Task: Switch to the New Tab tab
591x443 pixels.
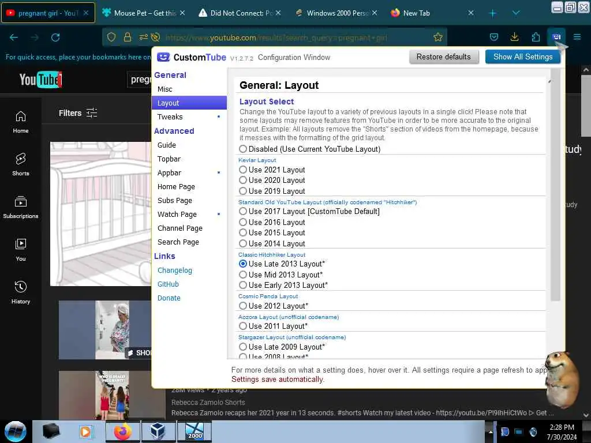Action: click(x=432, y=13)
